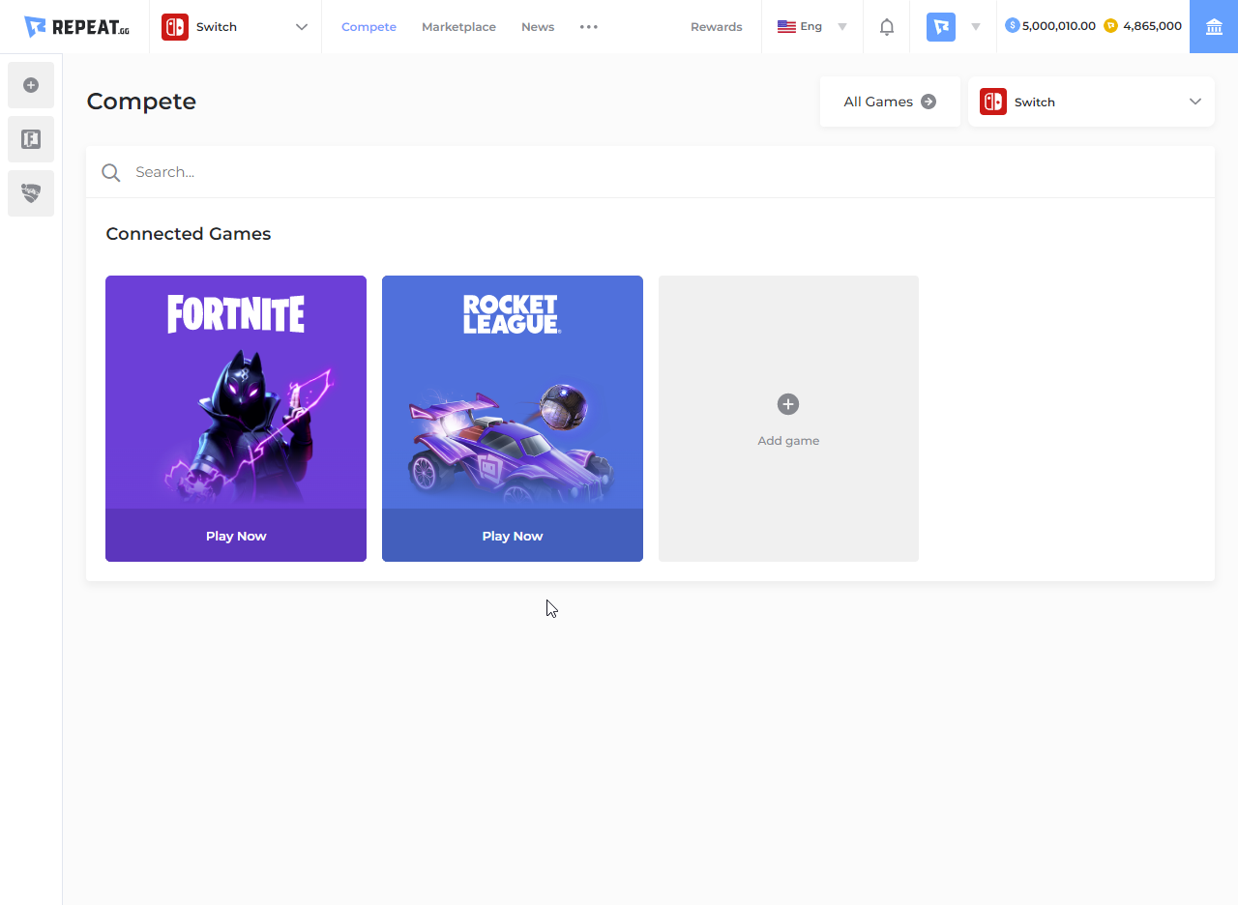Click the All Games button
Screen dimensions: 1238x905
(890, 102)
